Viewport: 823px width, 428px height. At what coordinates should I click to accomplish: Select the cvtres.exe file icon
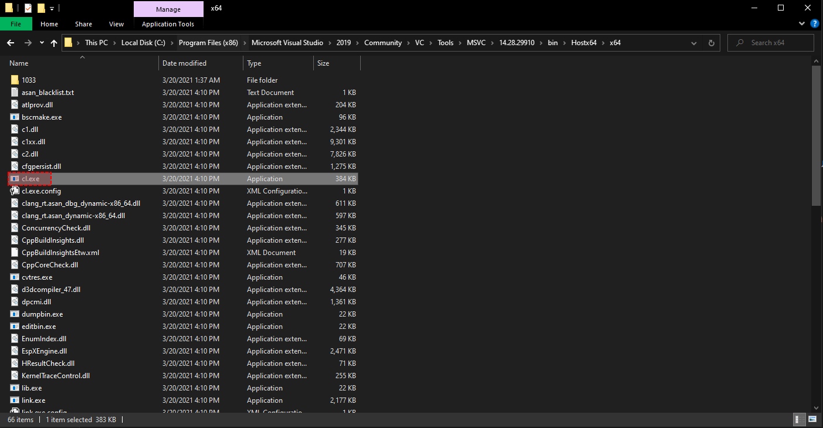pos(15,277)
